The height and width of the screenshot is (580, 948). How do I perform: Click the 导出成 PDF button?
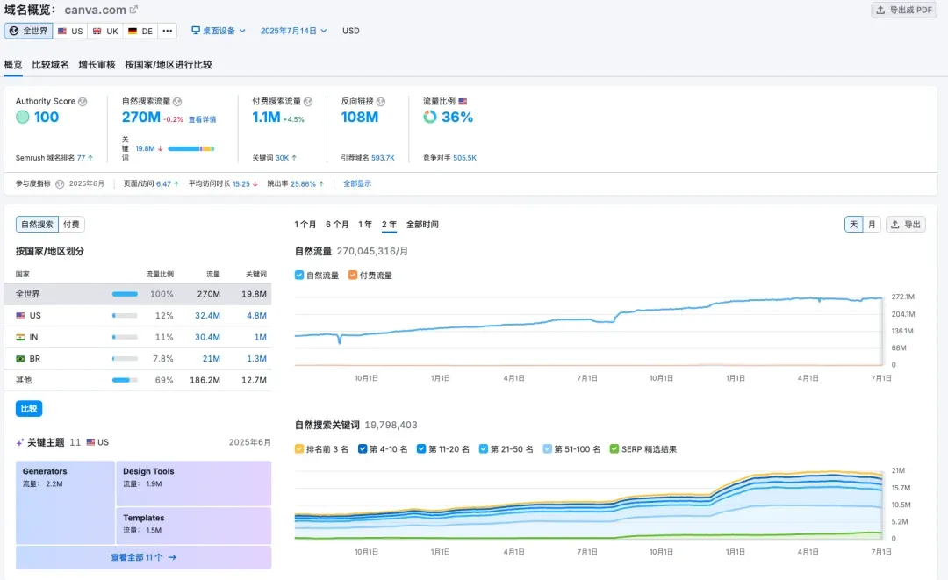(903, 11)
